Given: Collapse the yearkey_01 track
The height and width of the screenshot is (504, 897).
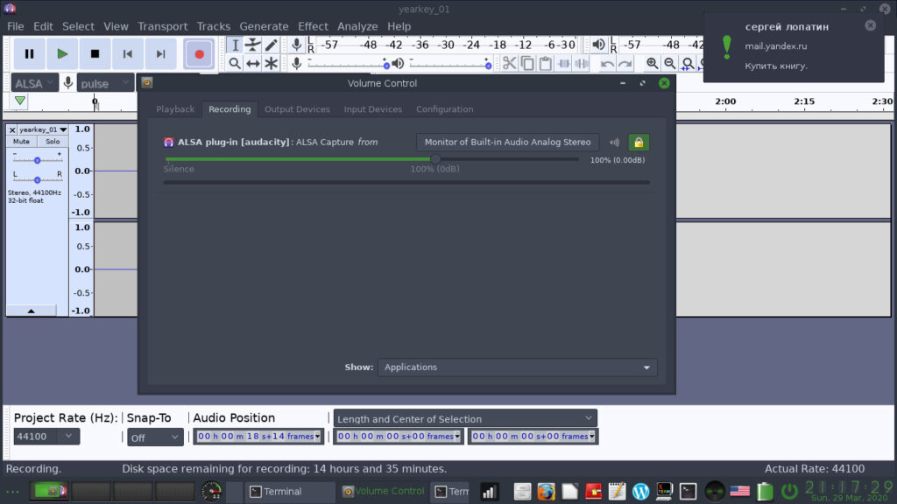Looking at the screenshot, I should click(x=31, y=311).
